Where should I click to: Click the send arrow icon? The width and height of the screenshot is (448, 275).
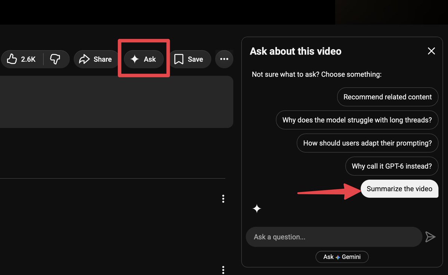pos(430,237)
